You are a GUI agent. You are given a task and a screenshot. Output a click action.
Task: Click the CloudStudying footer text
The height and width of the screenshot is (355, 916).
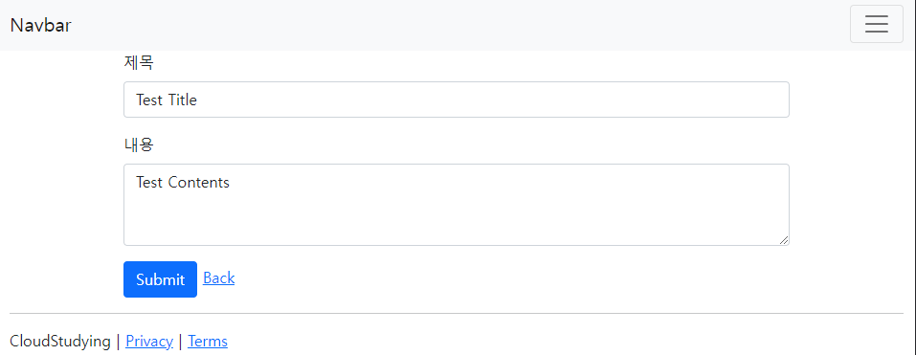coord(60,341)
